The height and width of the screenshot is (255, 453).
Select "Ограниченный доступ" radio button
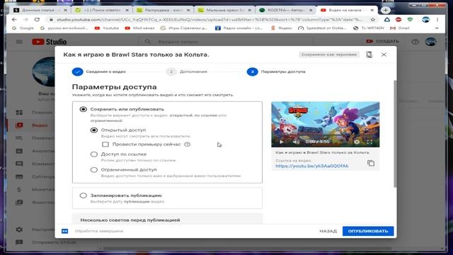coord(94,170)
